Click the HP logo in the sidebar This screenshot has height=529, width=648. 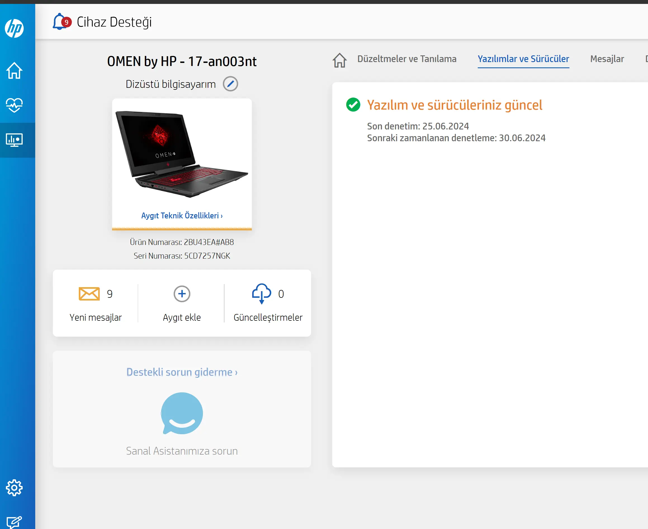click(x=14, y=28)
